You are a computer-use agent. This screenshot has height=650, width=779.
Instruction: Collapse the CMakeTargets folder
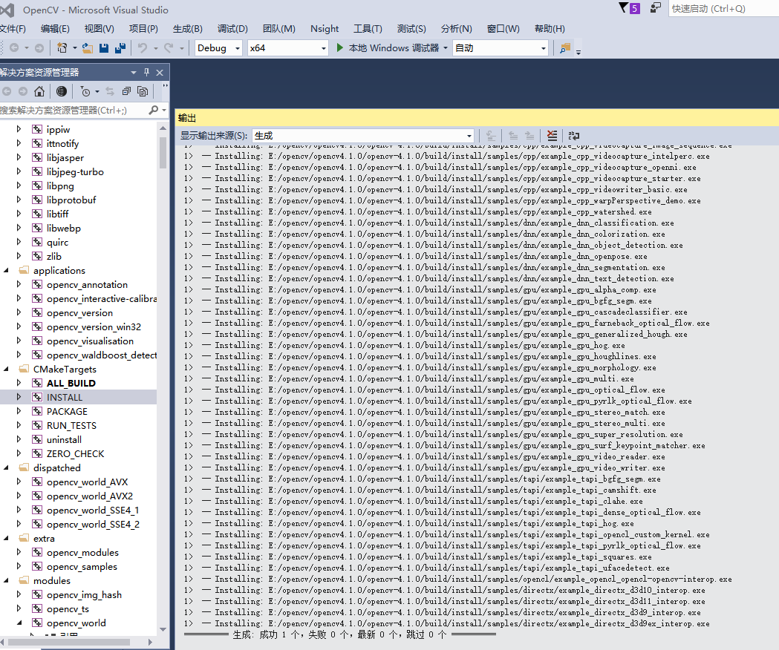pos(7,369)
